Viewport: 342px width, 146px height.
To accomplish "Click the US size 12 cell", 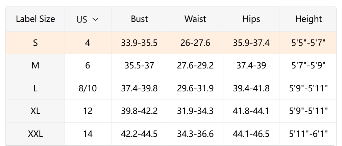I will point(88,111).
